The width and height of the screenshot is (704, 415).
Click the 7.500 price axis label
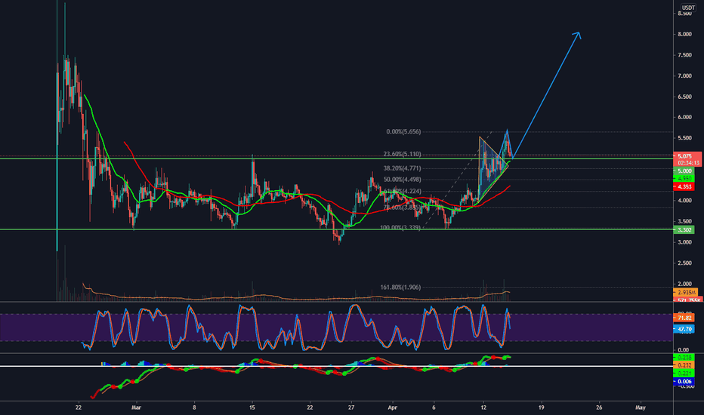[x=684, y=55]
